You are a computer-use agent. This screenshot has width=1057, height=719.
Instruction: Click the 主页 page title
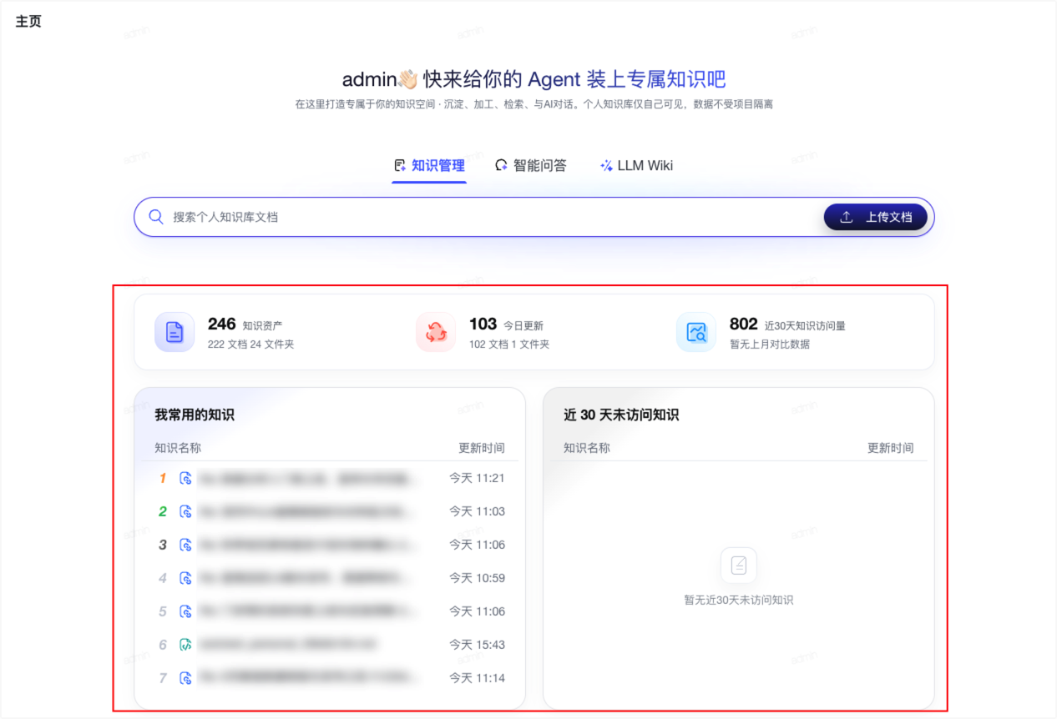[28, 21]
